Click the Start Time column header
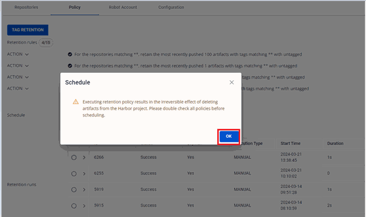This screenshot has height=217, width=366. point(290,143)
